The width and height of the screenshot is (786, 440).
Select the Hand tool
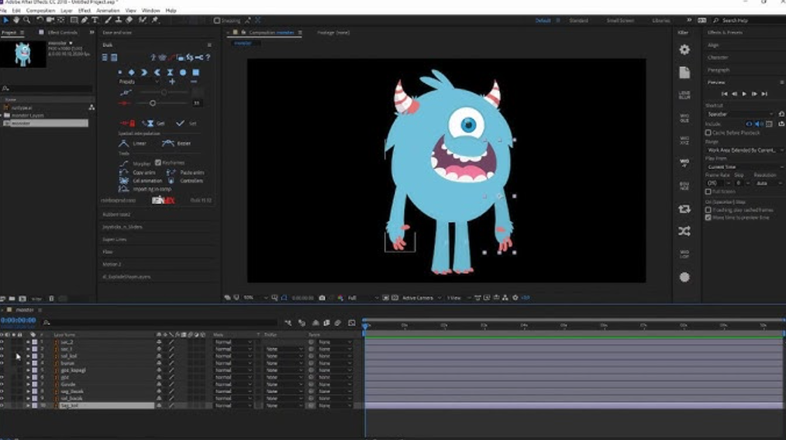(x=16, y=20)
